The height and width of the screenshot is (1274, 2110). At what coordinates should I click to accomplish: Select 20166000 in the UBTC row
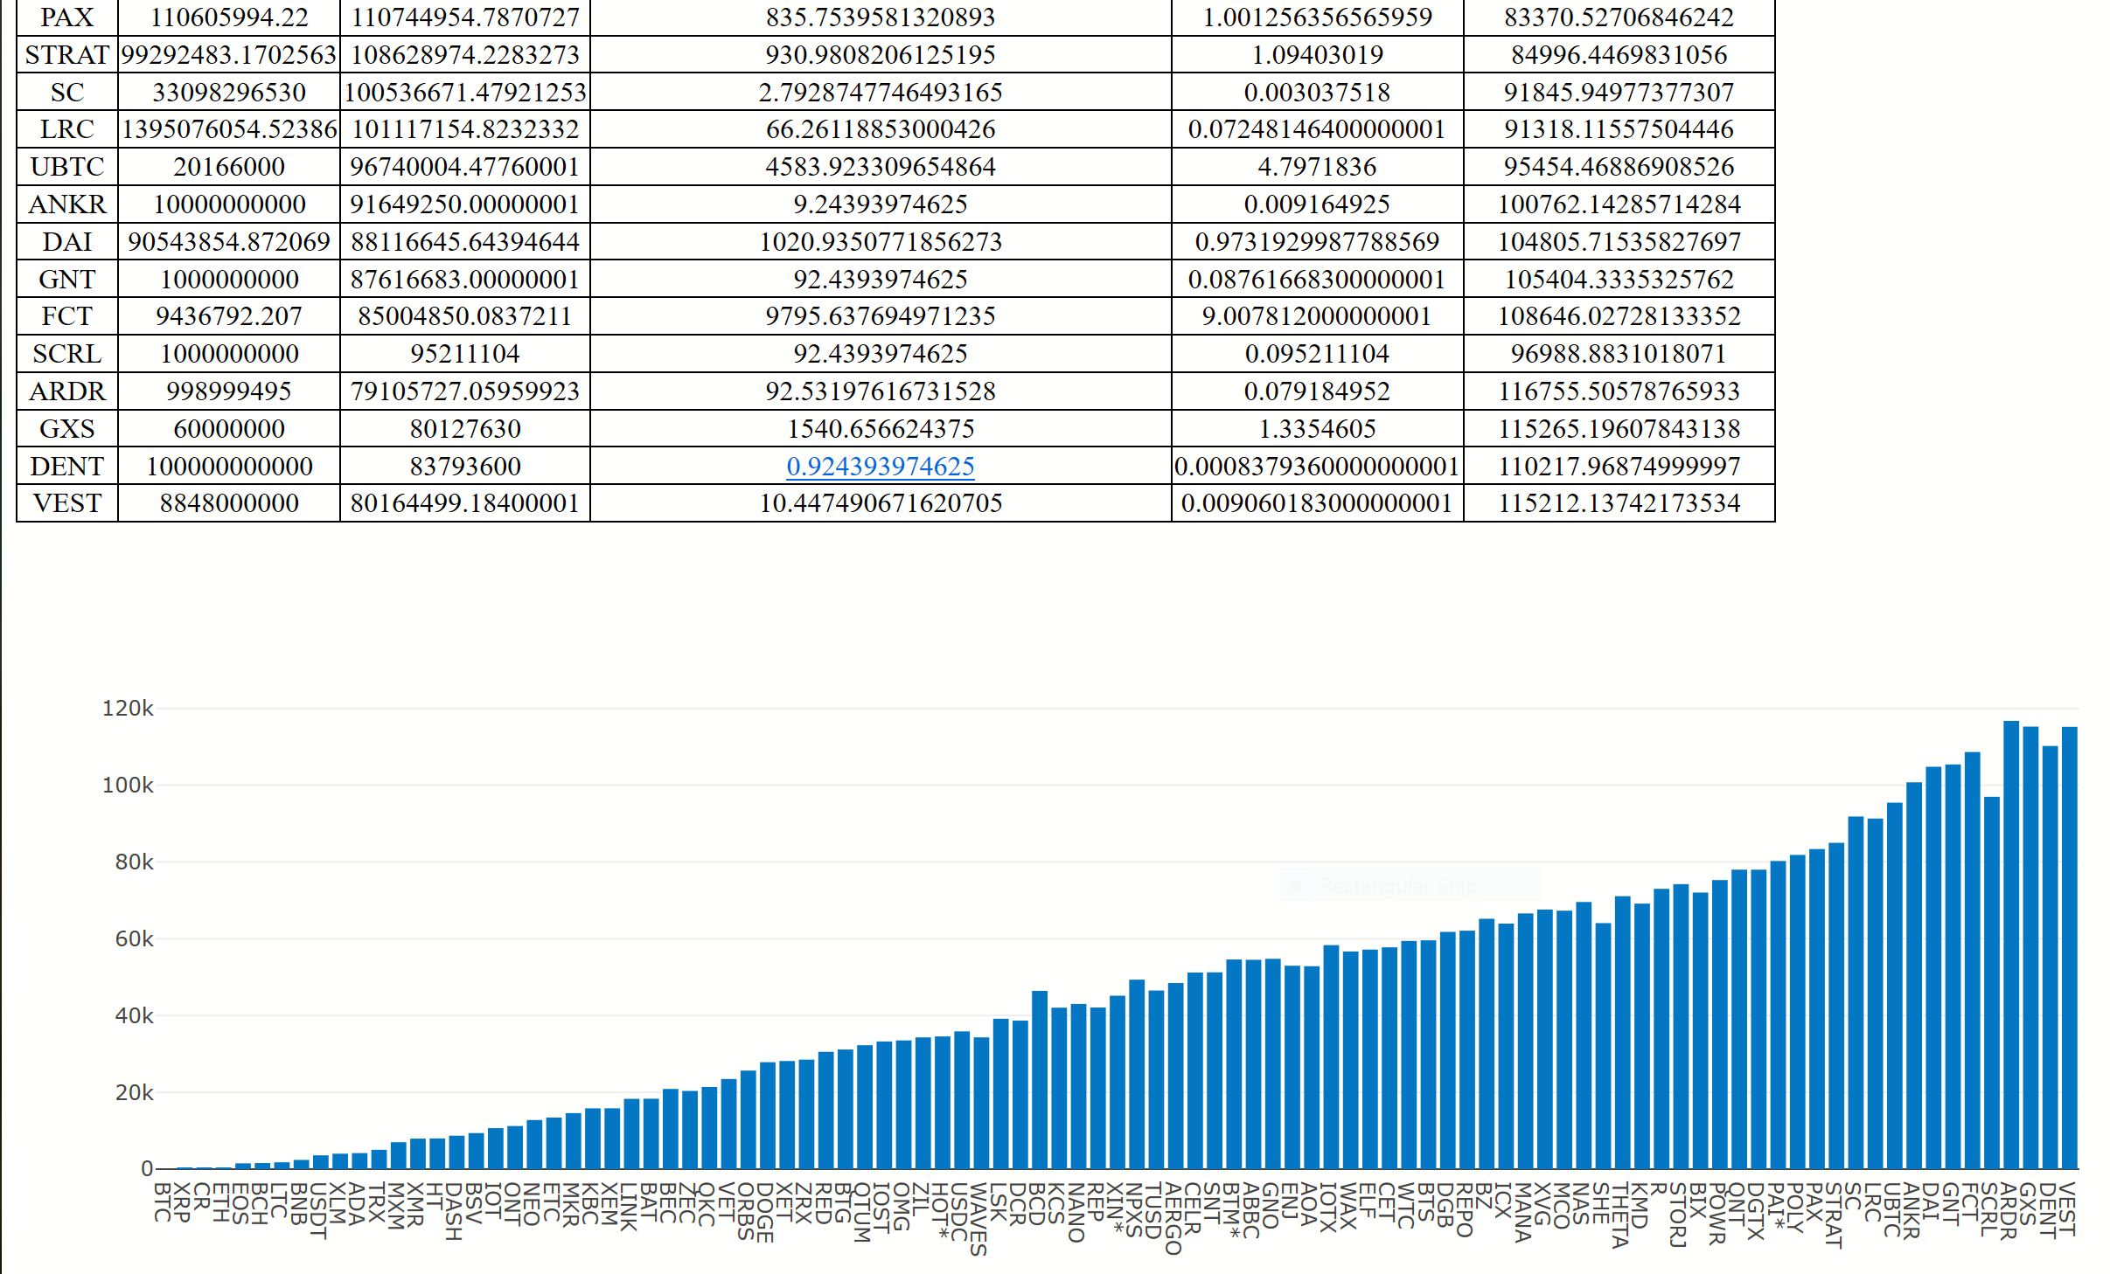pyautogui.click(x=229, y=167)
